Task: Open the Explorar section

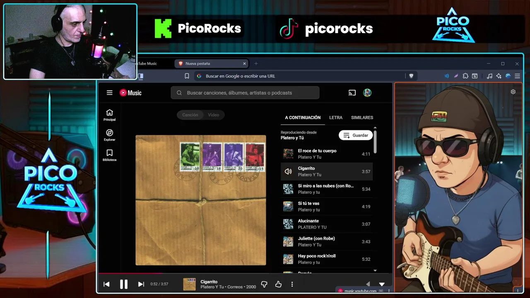Action: click(x=109, y=135)
